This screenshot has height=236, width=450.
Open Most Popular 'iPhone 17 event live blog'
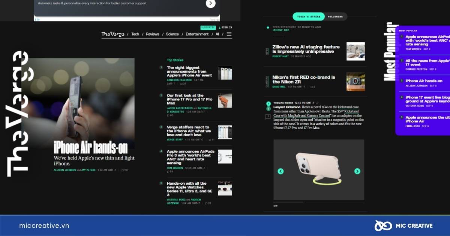point(427,99)
